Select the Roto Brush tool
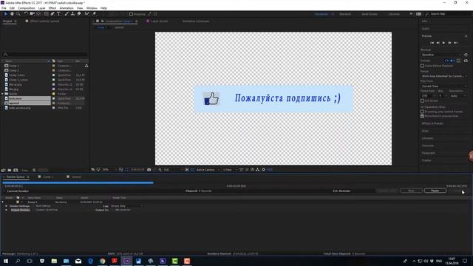Viewport: 473px width, 266px height. click(87, 14)
